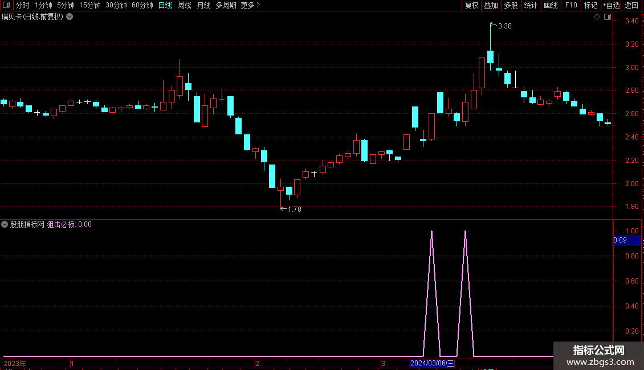Click the 瑞贝卡(日线.前复权) title text
Screen dimensions: 644x370
click(32, 17)
